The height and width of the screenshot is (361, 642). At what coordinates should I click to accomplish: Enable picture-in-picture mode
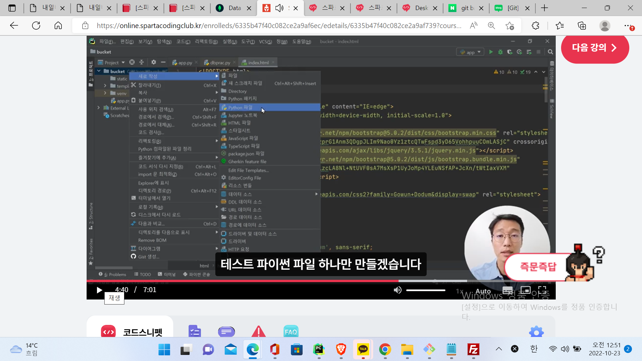(525, 290)
